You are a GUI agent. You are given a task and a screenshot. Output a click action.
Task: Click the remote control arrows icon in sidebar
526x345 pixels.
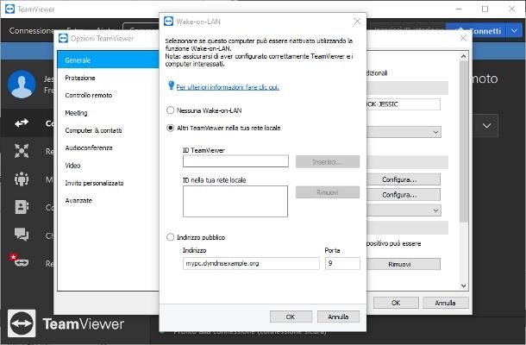click(x=22, y=123)
